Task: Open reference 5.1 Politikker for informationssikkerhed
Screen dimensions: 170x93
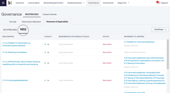Action: 139,42
